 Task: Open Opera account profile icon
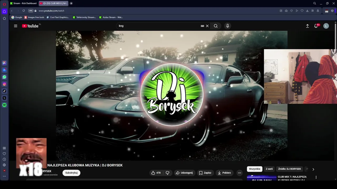click(x=318, y=11)
